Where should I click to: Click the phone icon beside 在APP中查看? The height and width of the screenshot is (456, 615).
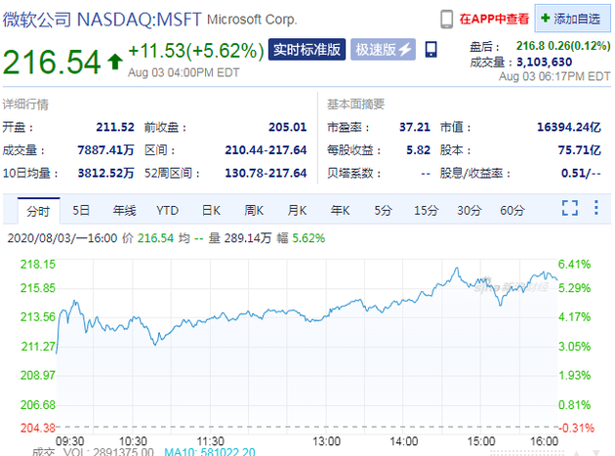click(446, 19)
